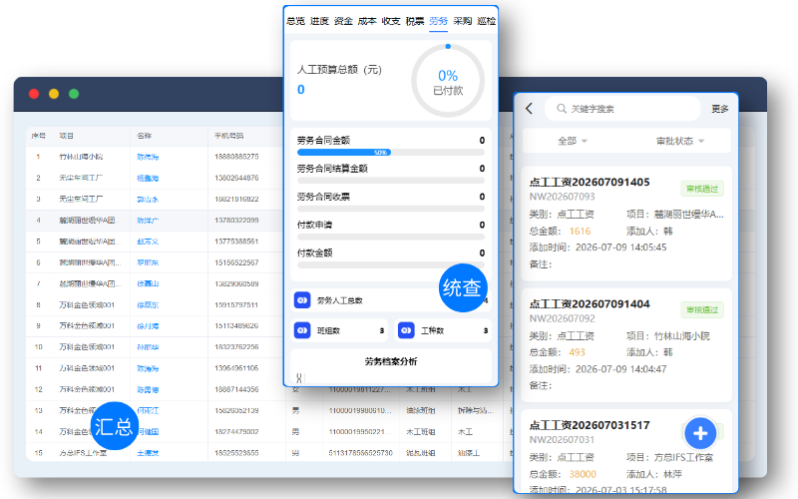Click the red dot in the desktop window title bar

(34, 94)
